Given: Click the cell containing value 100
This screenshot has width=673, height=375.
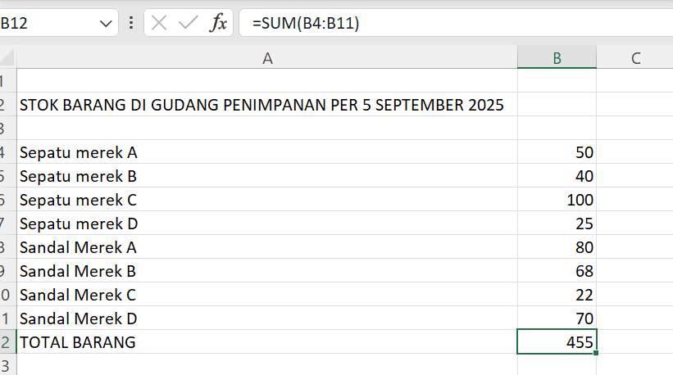Looking at the screenshot, I should coord(557,200).
